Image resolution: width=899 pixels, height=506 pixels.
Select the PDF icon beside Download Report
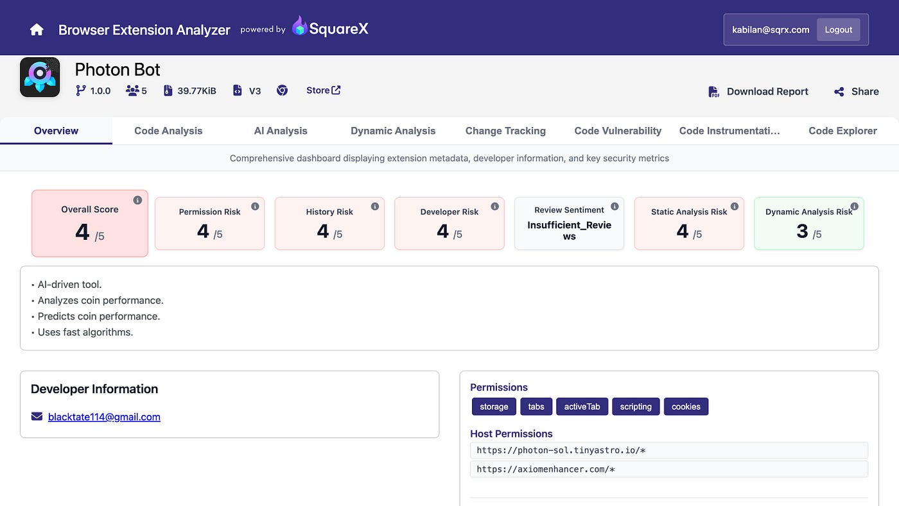pyautogui.click(x=713, y=92)
